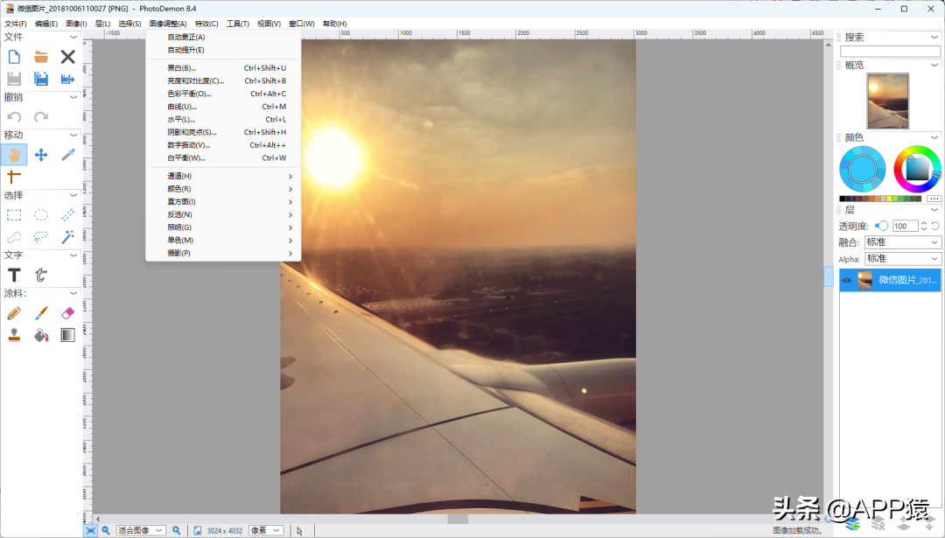Open the 融合 blend mode dropdown

point(902,242)
